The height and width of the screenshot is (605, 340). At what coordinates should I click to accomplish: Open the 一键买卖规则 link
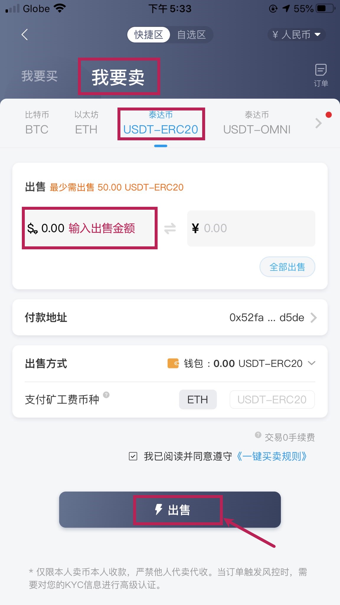tap(272, 456)
